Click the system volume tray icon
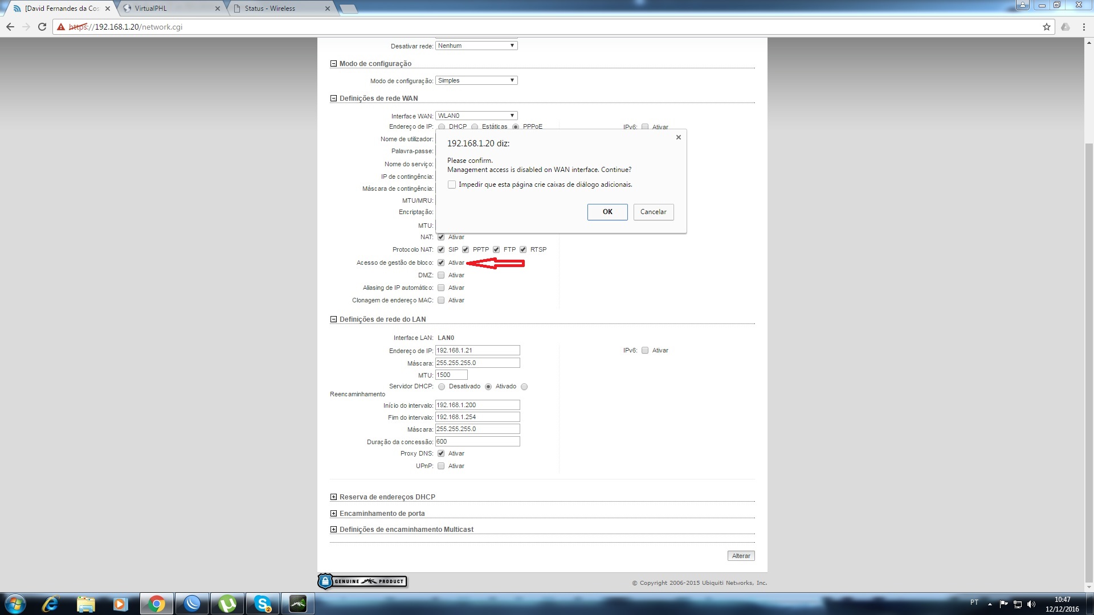This screenshot has height=615, width=1094. pos(1031,604)
